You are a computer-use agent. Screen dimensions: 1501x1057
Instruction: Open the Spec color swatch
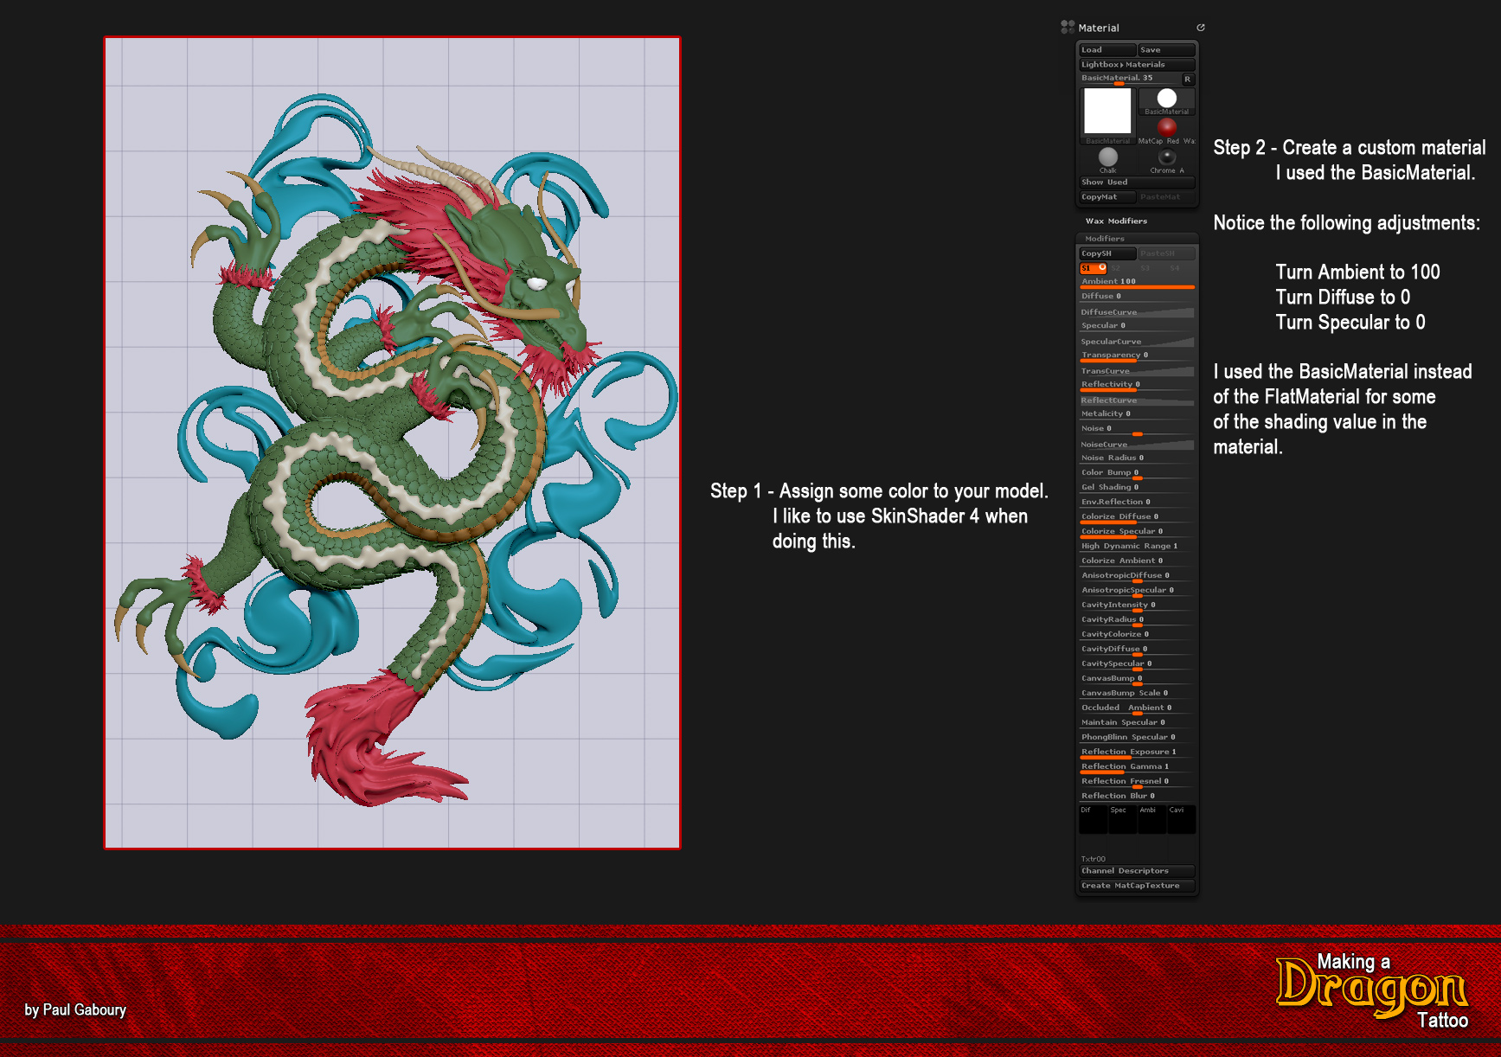click(x=1123, y=820)
